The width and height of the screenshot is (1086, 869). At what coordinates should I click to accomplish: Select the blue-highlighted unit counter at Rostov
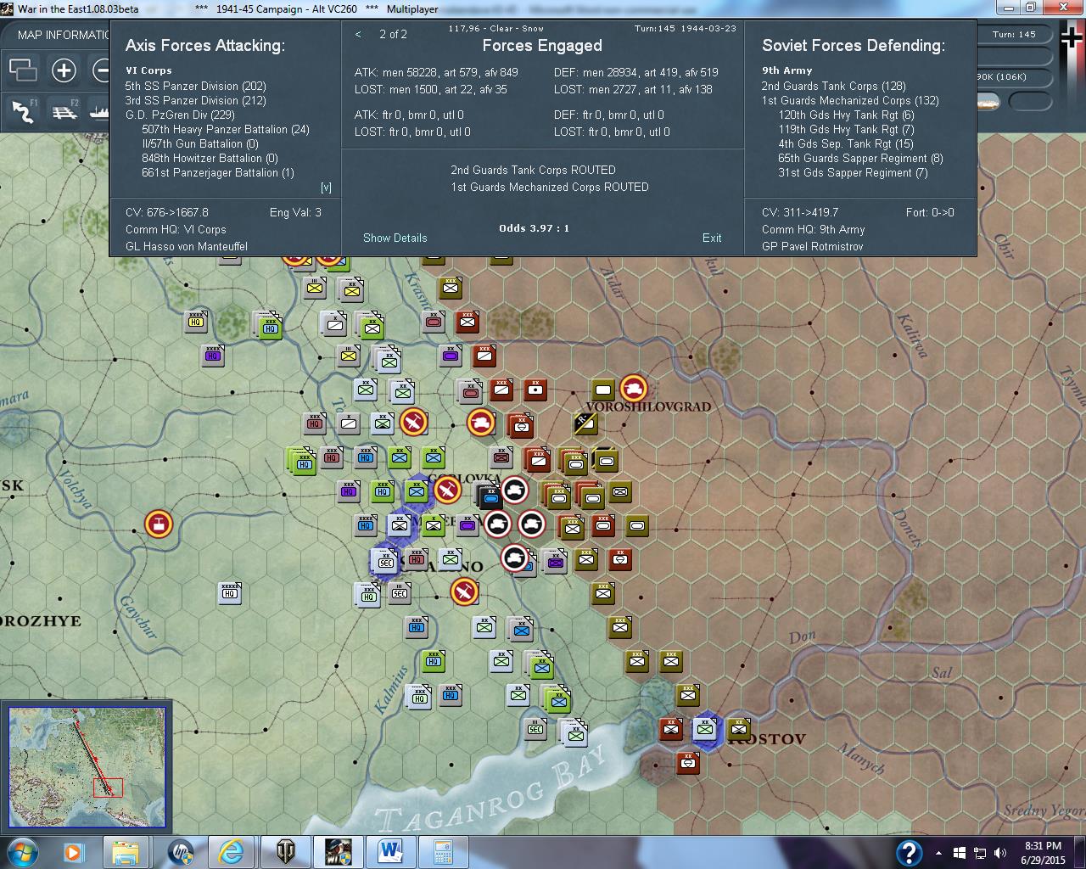click(704, 728)
